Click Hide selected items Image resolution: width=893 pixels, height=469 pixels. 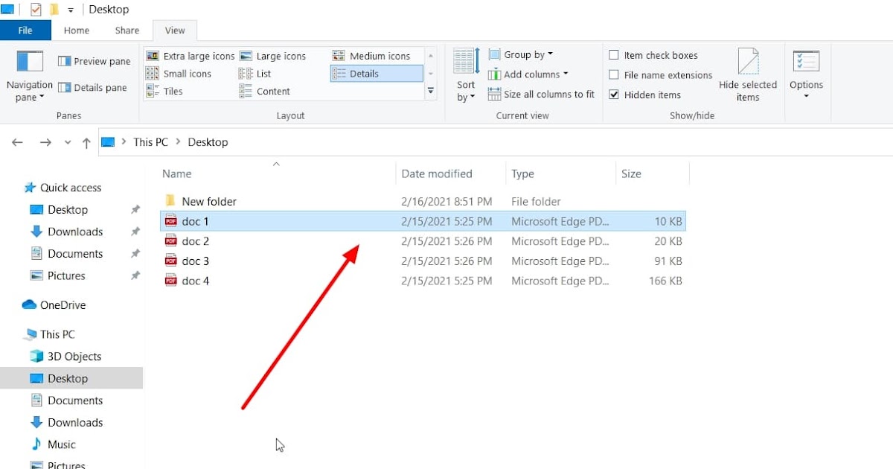(748, 74)
